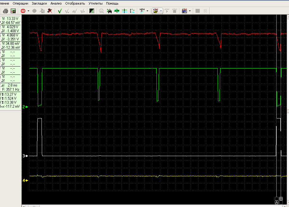Click the MEM memory icon
Image resolution: width=289 pixels, height=207 pixels.
pos(142,10)
